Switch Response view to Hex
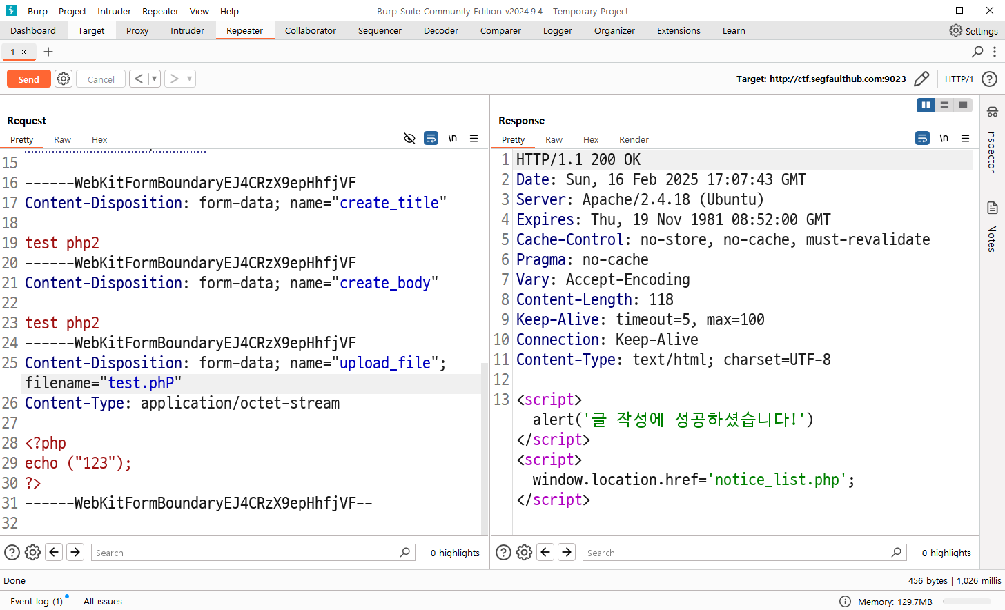Image resolution: width=1005 pixels, height=610 pixels. (591, 139)
